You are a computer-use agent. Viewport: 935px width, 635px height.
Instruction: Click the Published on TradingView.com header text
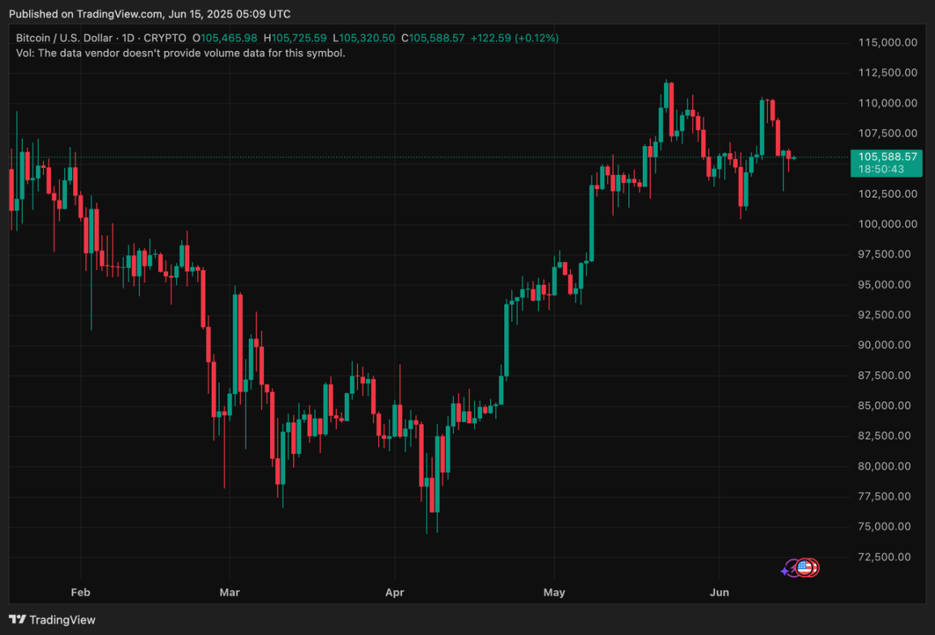point(149,14)
